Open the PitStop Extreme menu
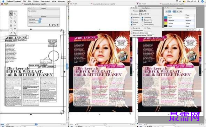 point(14,1)
